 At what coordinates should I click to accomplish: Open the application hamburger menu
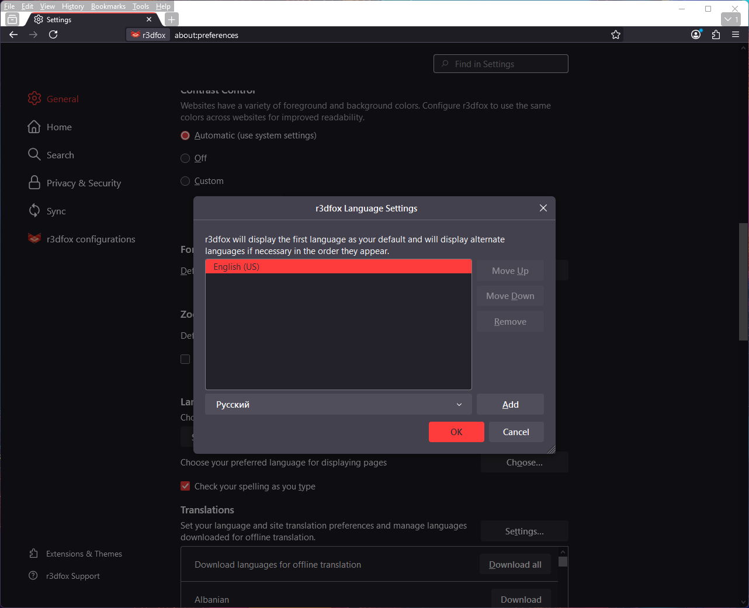[x=736, y=34]
